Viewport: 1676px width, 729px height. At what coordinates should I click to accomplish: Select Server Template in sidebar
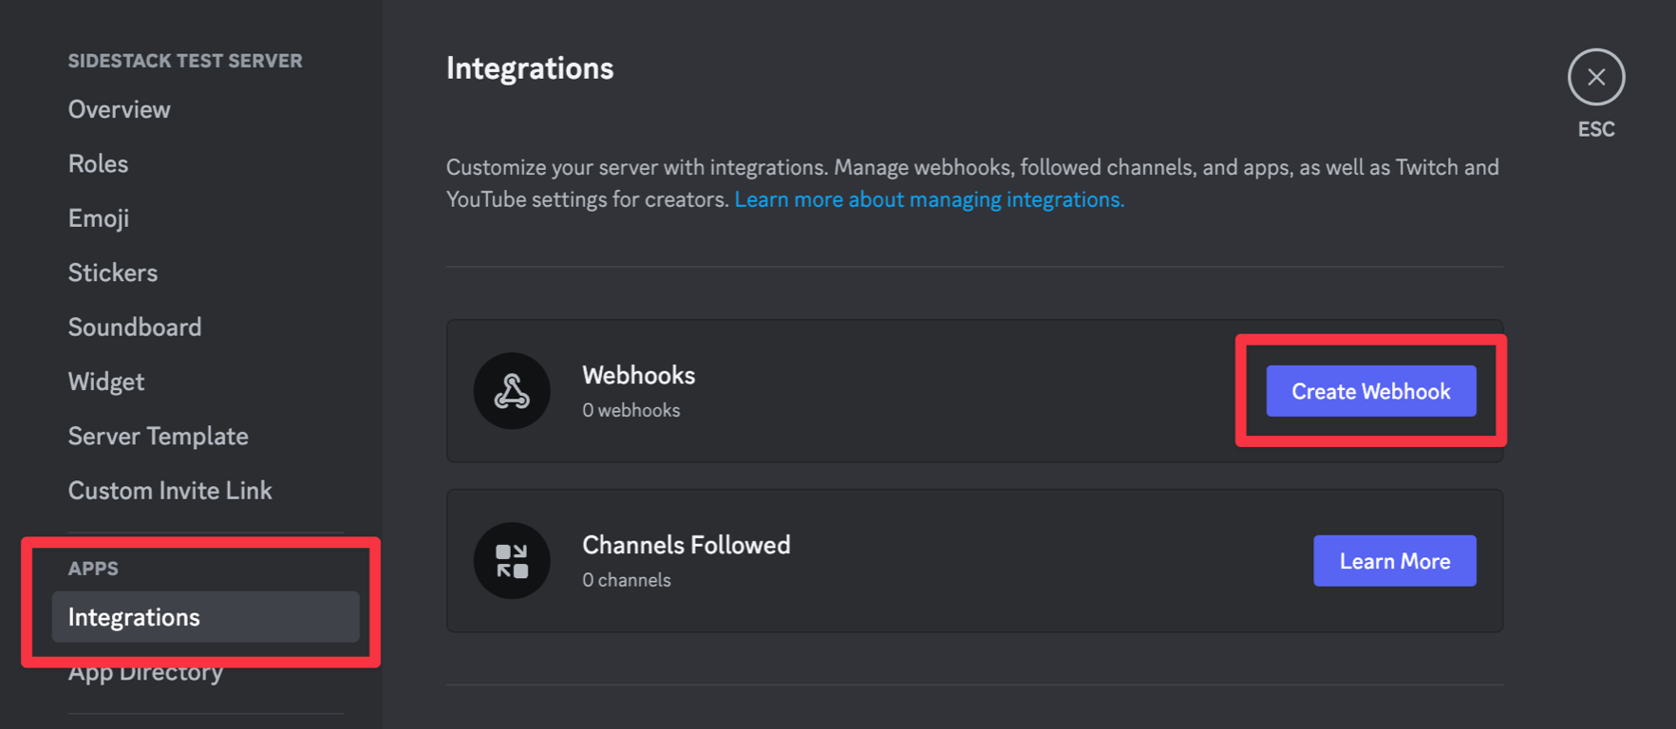[159, 437]
